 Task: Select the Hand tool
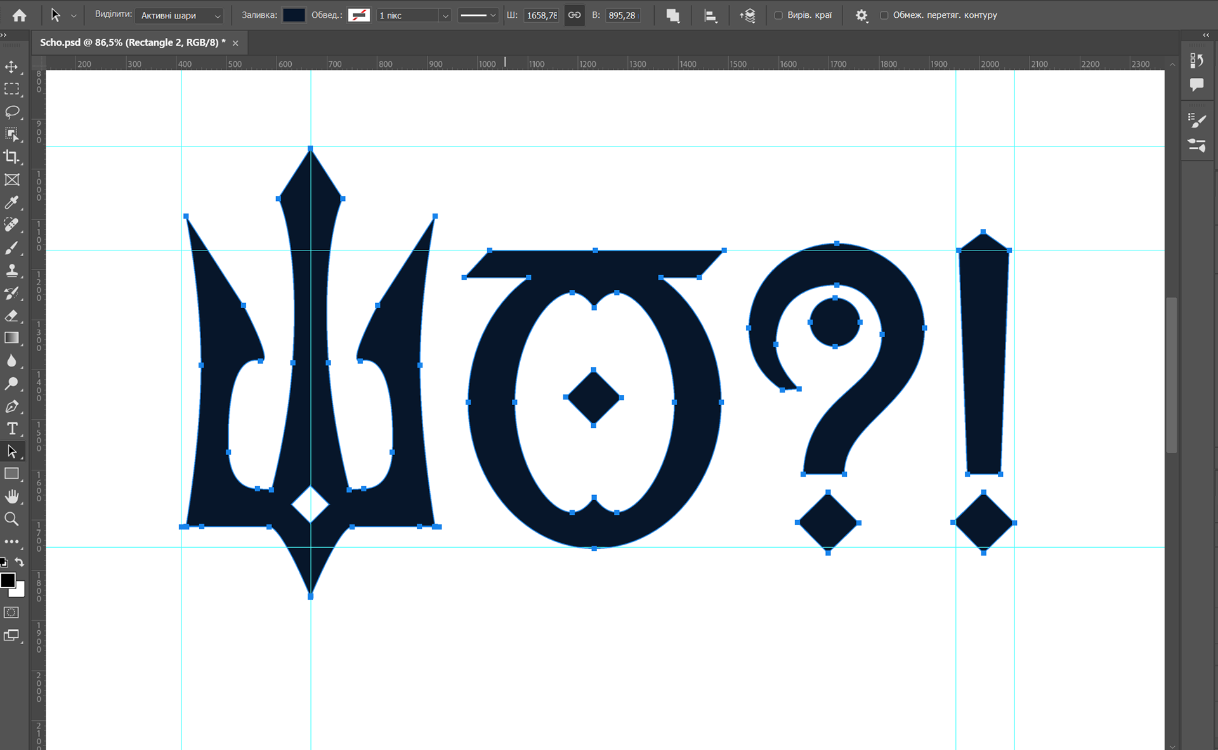point(11,496)
